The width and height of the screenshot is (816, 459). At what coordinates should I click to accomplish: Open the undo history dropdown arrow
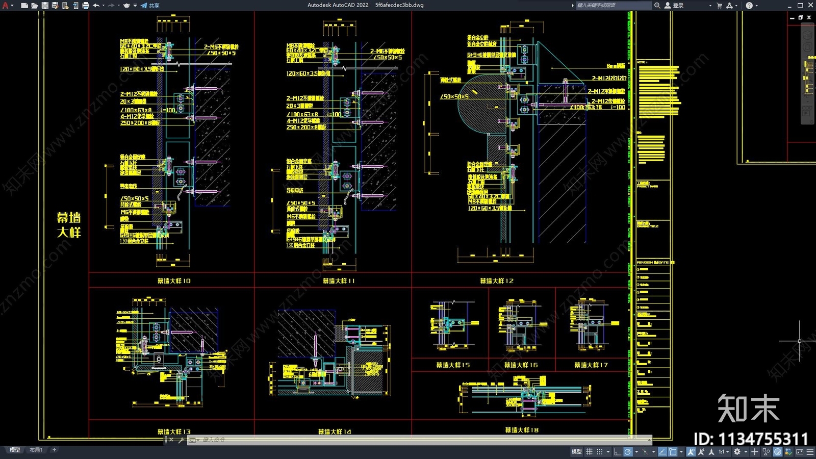[x=104, y=5]
